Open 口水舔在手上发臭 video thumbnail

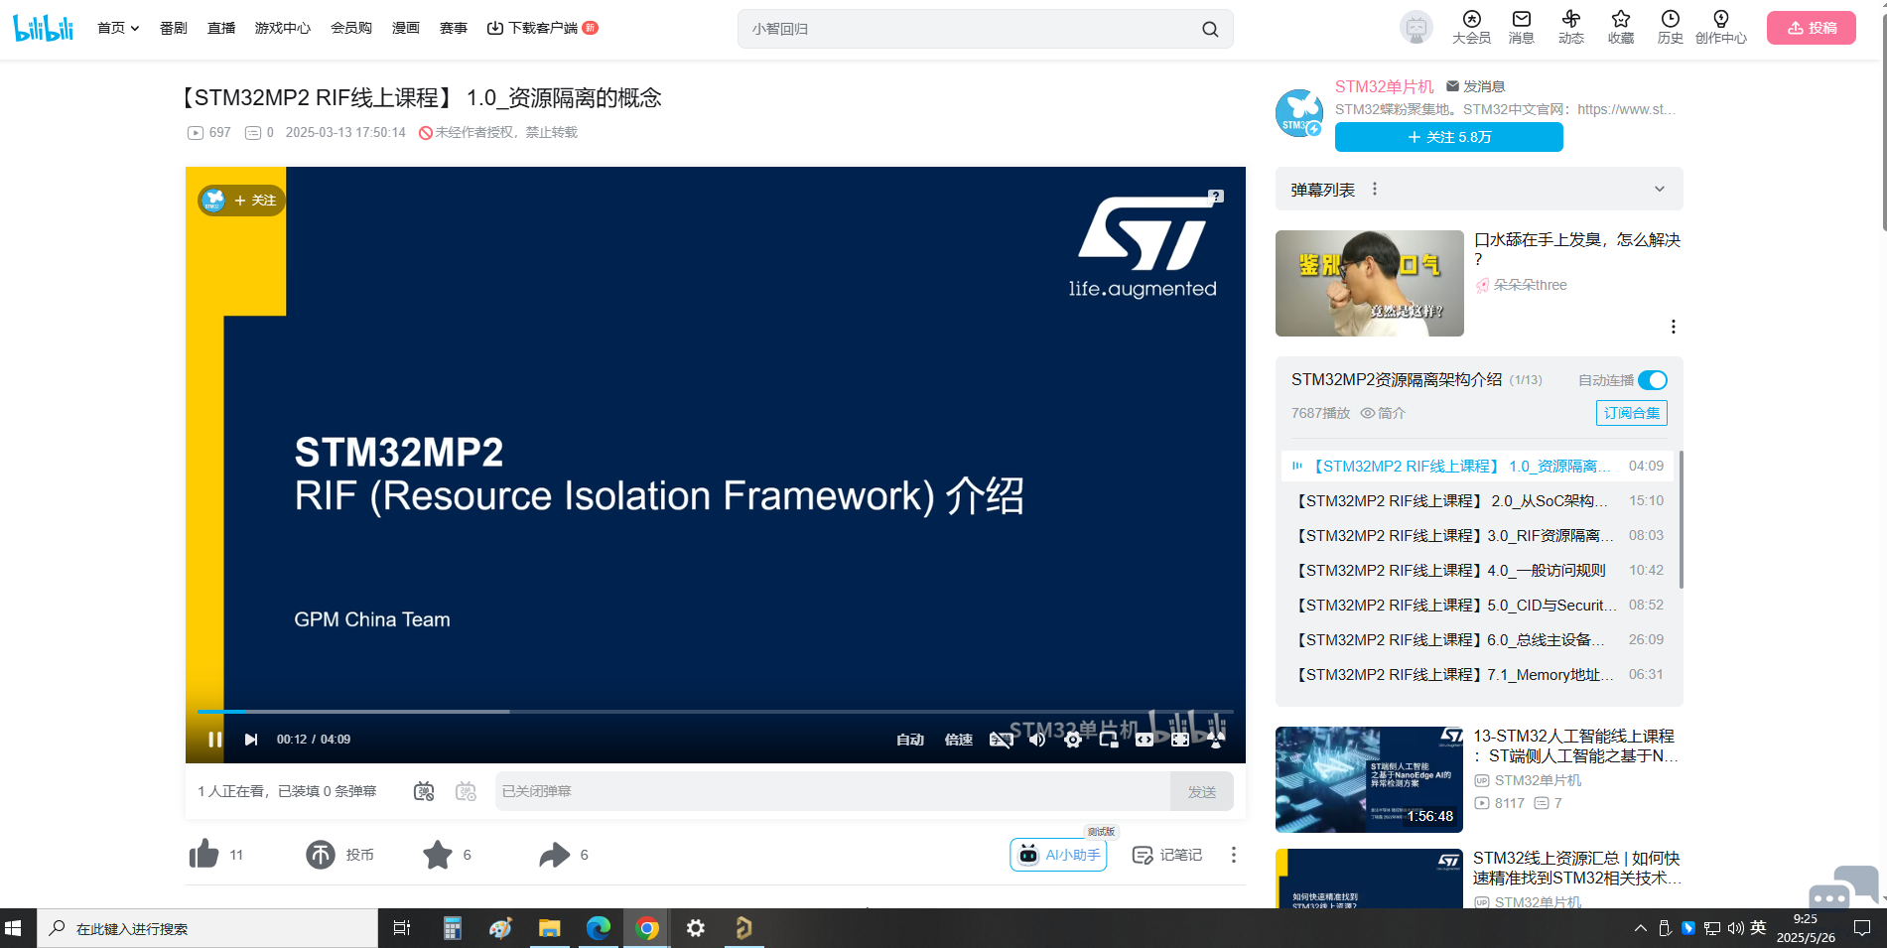(1370, 283)
